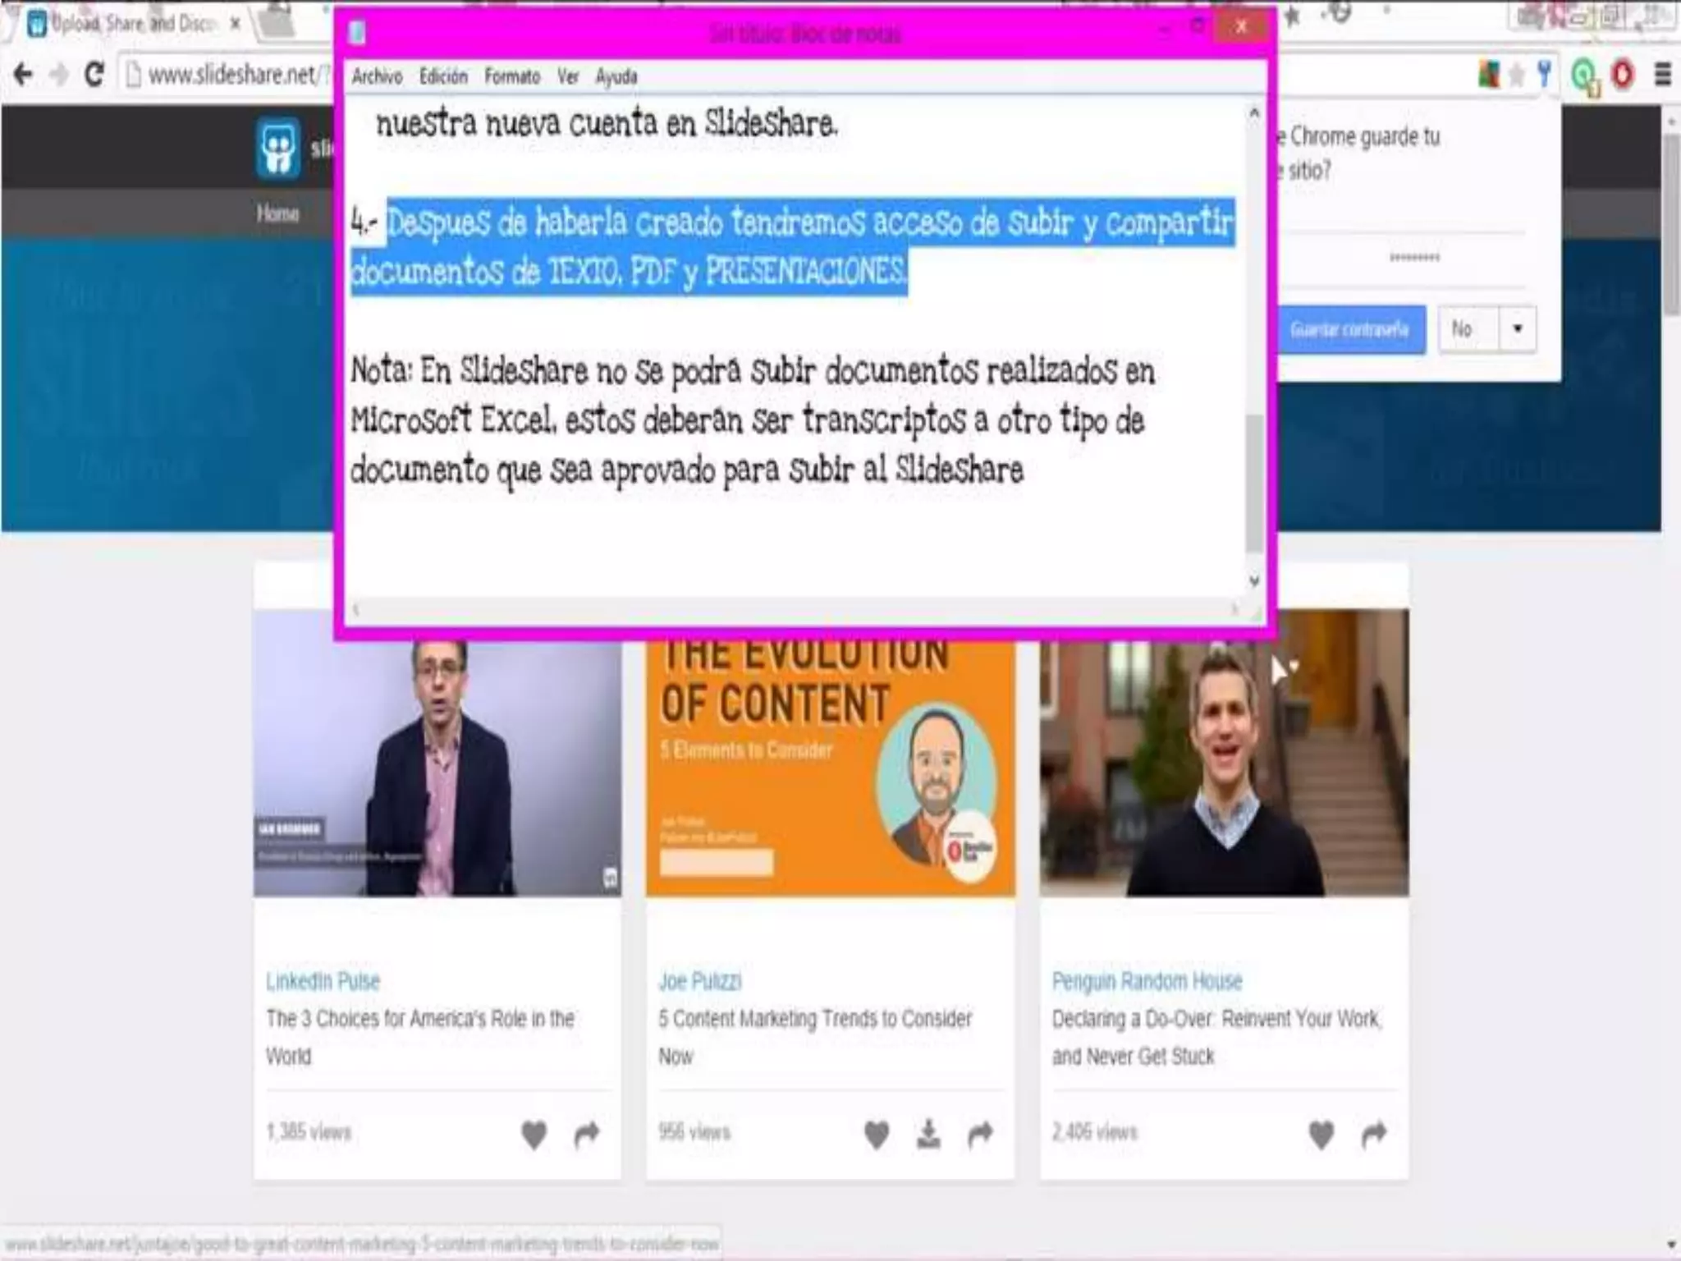This screenshot has height=1261, width=1681.
Task: Open the Edición menu
Action: [443, 77]
